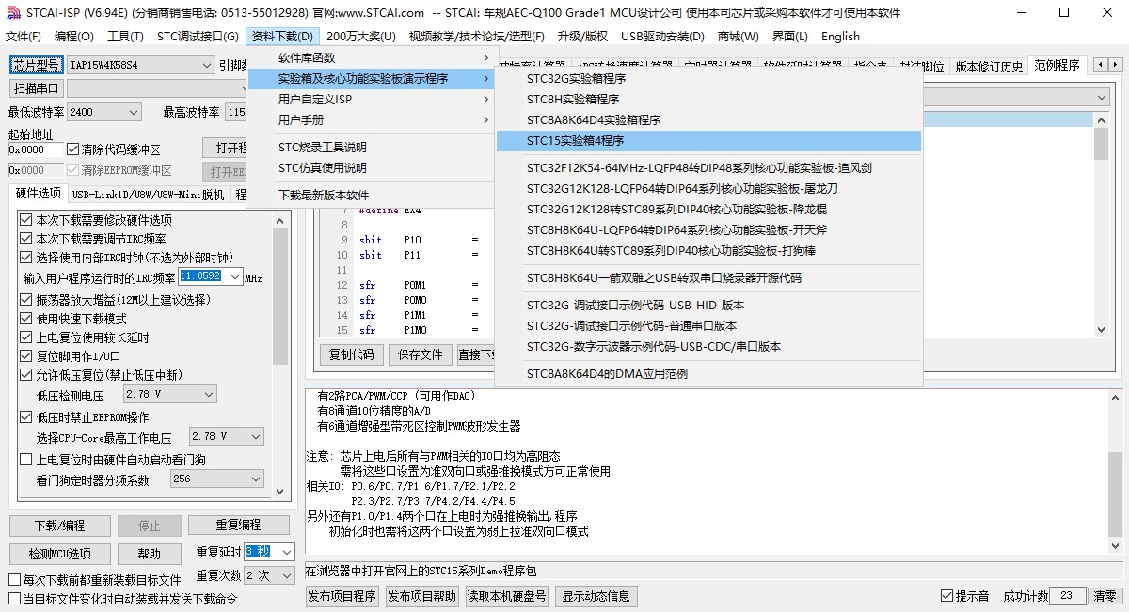Open 工具(T) menu
This screenshot has height=612, width=1129.
pyautogui.click(x=125, y=36)
